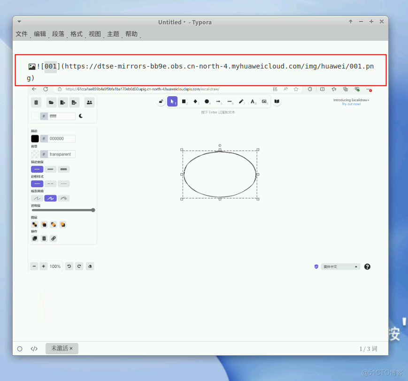Open the 主题 menu
Image resolution: width=408 pixels, height=381 pixels.
[x=113, y=34]
